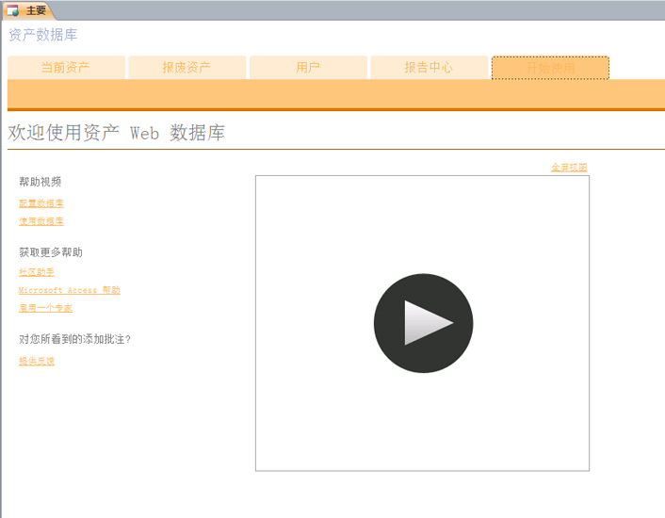The width and height of the screenshot is (665, 518).
Task: Click the 获取更多帮助 section label
Action: [51, 252]
